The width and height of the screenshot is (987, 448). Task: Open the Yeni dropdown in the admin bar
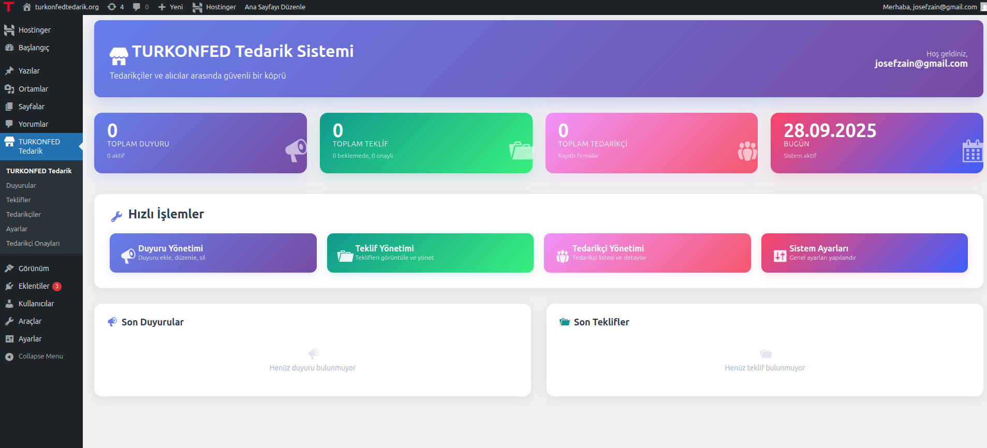pyautogui.click(x=170, y=7)
